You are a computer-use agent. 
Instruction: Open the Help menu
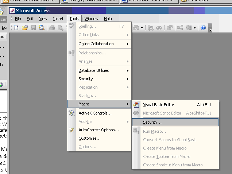pyautogui.click(x=108, y=19)
